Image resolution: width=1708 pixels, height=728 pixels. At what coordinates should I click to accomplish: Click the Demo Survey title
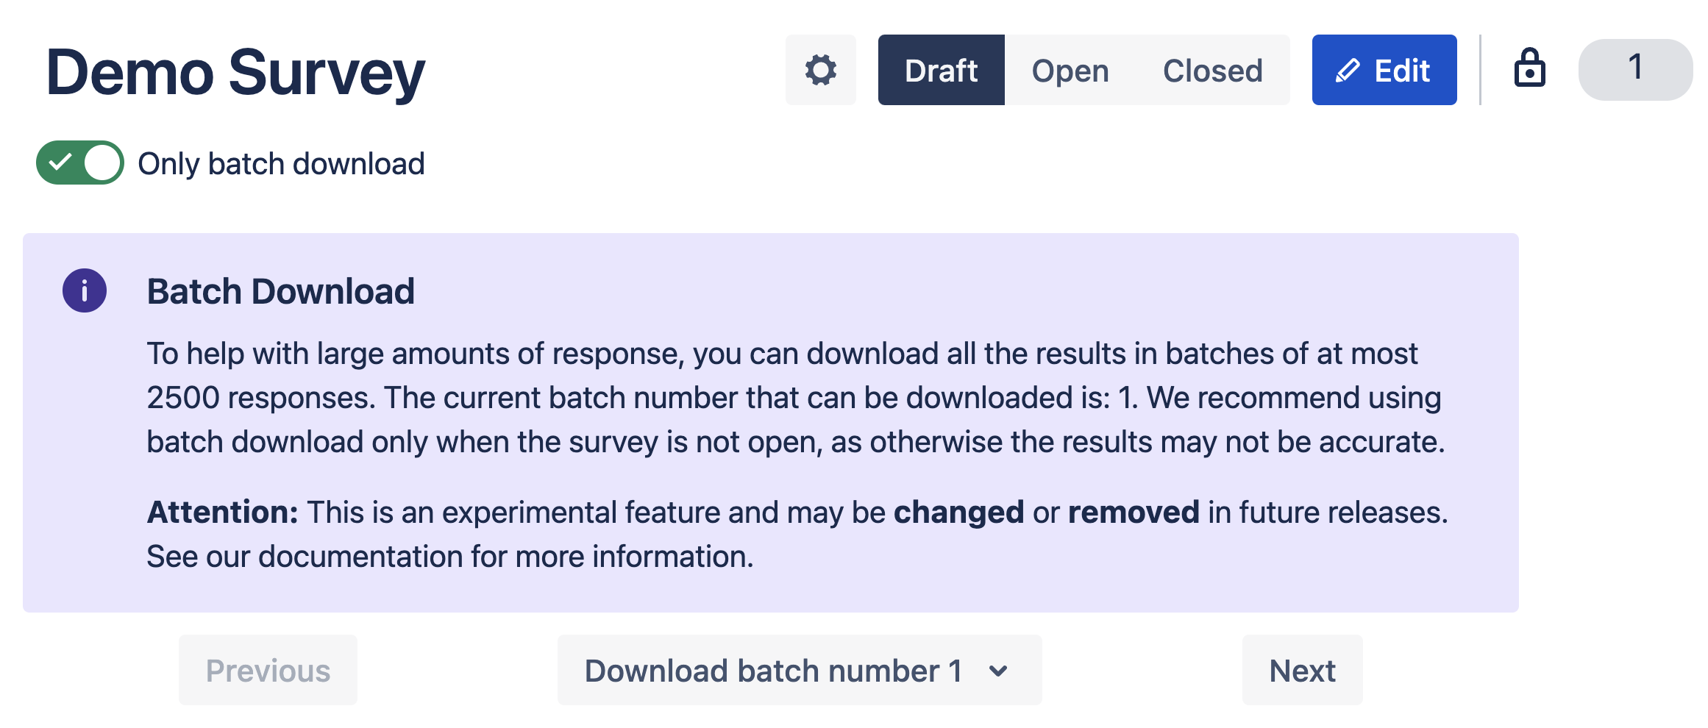(x=235, y=72)
